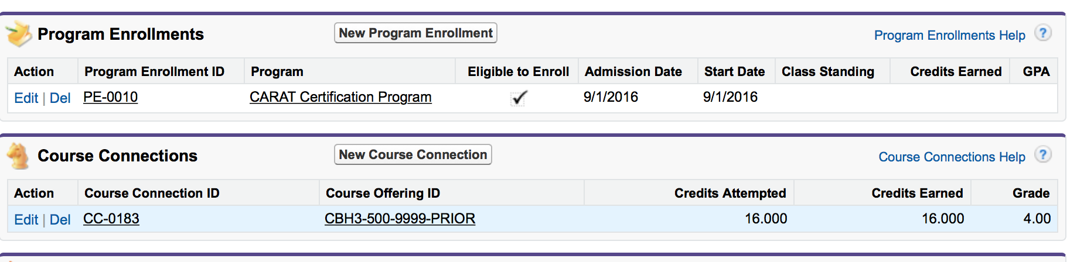Open Course Connections help question mark icon
Screen dimensions: 1077x262
(x=1042, y=155)
